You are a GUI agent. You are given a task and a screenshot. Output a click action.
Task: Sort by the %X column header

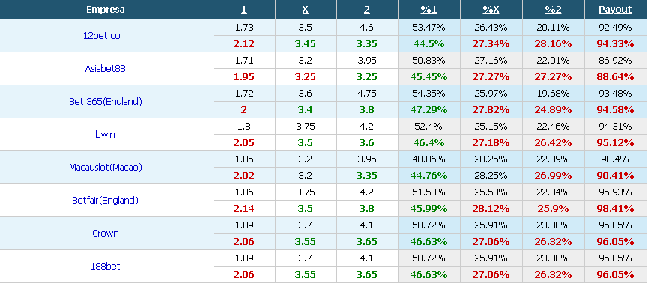[491, 10]
